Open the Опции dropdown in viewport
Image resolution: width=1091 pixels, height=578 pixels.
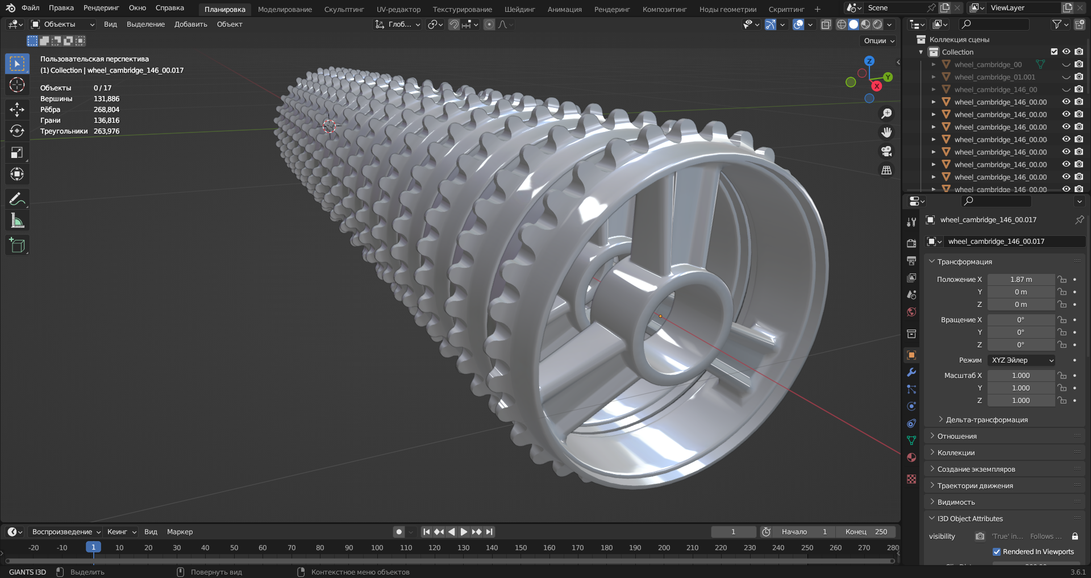[x=879, y=41]
